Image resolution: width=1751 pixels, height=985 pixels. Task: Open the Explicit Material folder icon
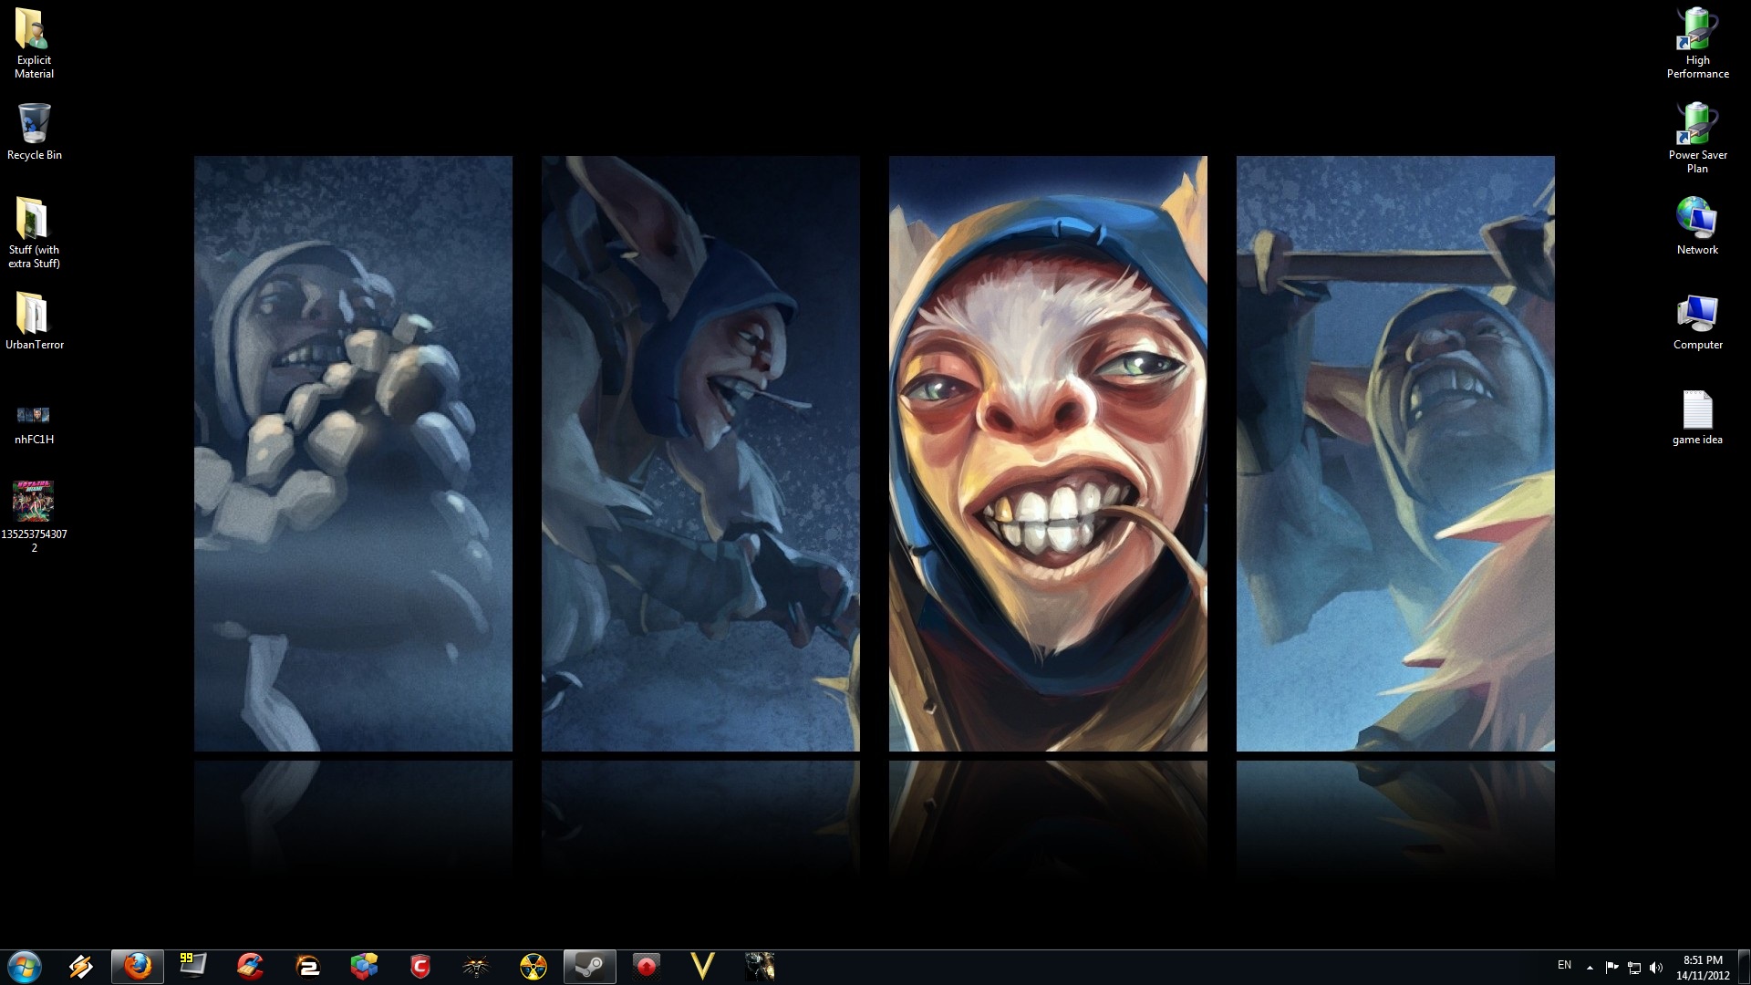(34, 43)
